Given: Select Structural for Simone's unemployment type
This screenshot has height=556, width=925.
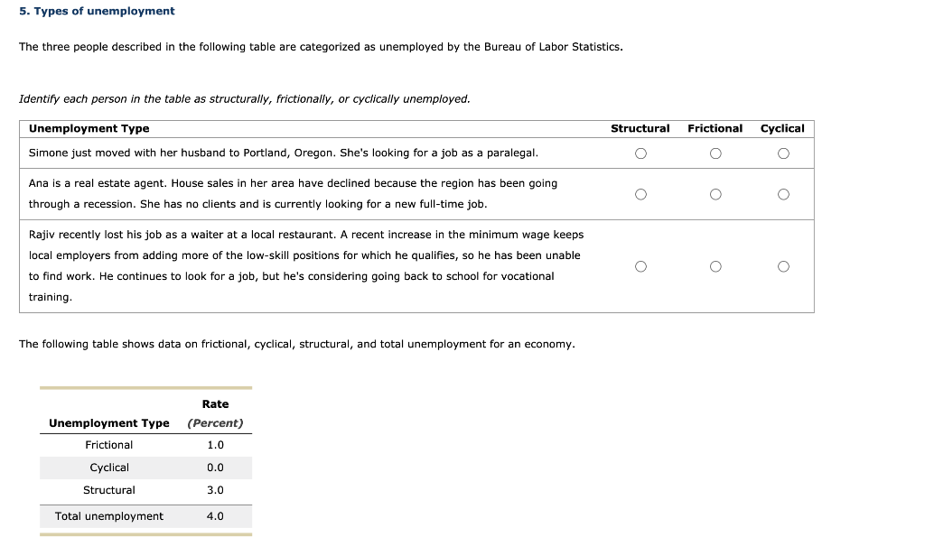Looking at the screenshot, I should [x=640, y=153].
